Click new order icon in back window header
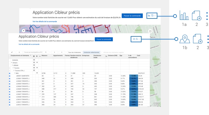The height and width of the screenshot is (115, 209). [152, 16]
